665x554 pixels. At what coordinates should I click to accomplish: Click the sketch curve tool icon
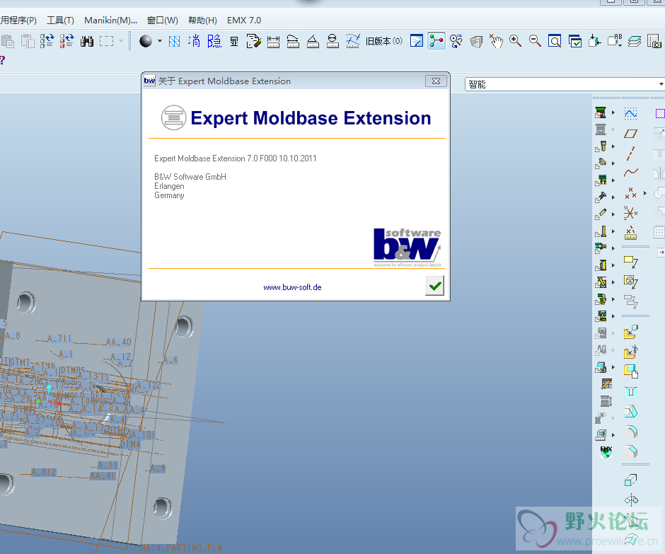630,113
